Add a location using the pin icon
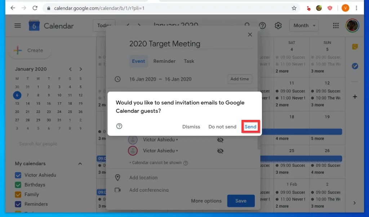Screen dimensions: 369x217 [x=117, y=177]
